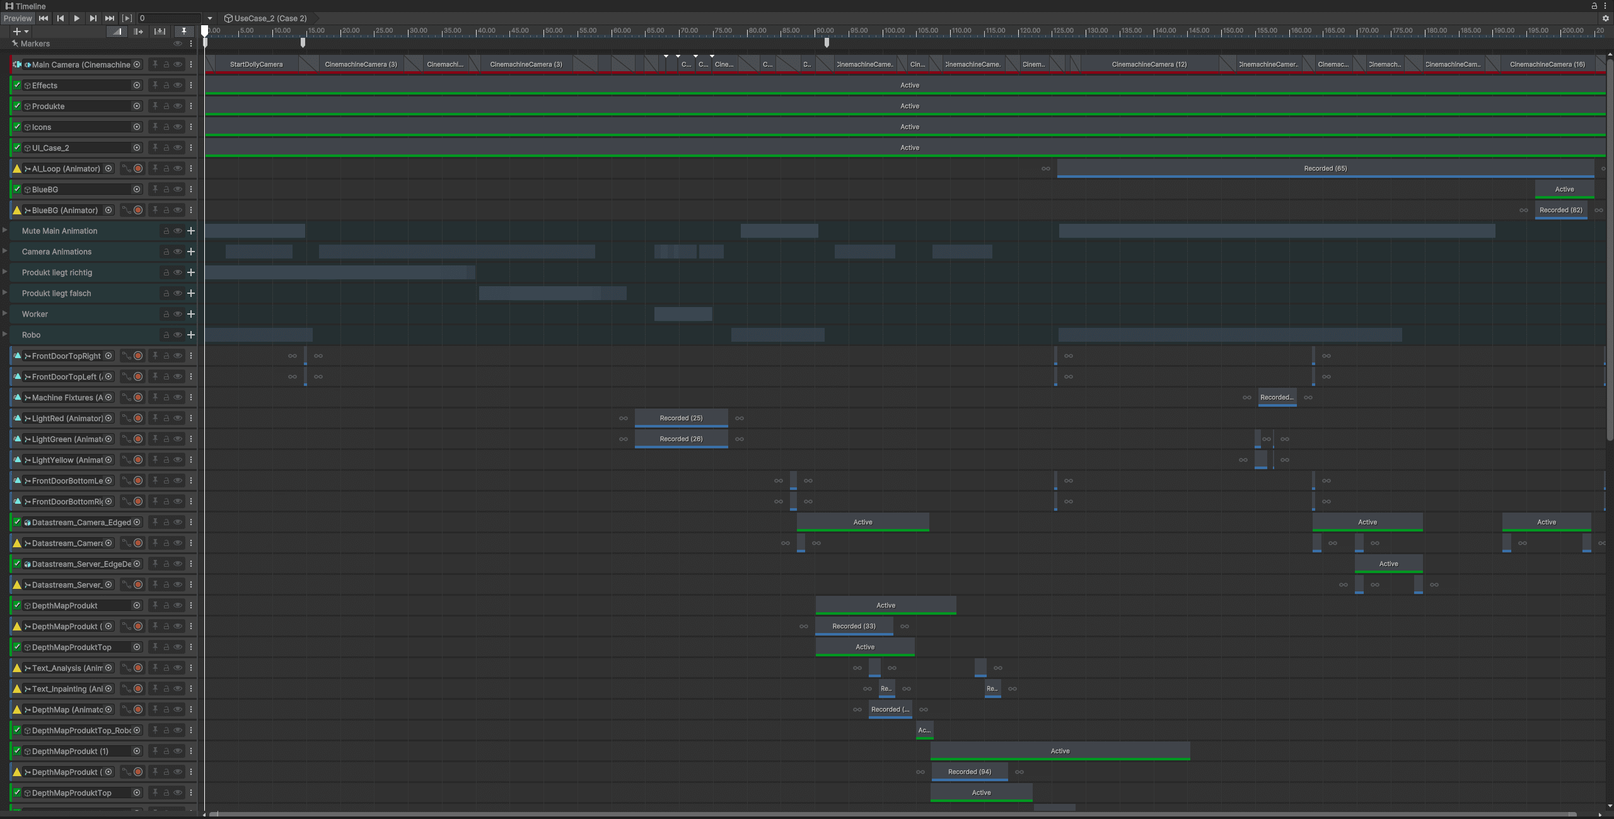Open the UI_Case_2 track options menu
Viewport: 1614px width, 819px height.
(x=191, y=148)
